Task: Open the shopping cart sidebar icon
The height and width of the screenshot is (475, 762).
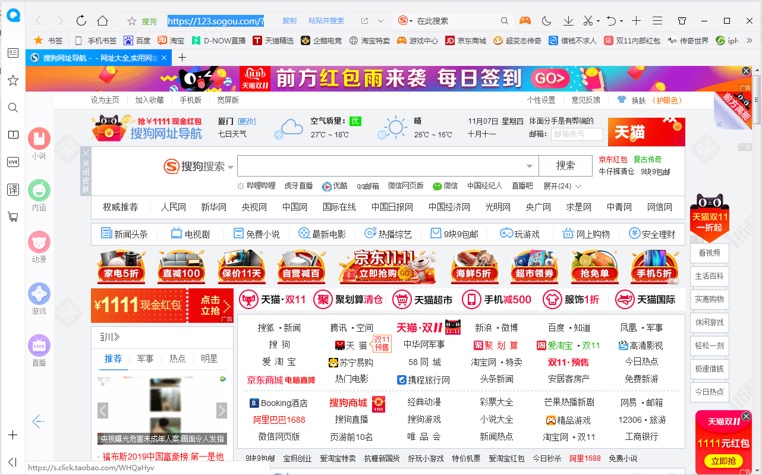Action: pyautogui.click(x=12, y=217)
